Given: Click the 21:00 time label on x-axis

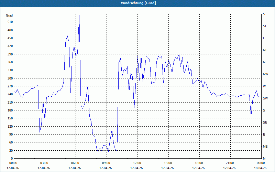Looking at the screenshot, I should (x=230, y=163).
